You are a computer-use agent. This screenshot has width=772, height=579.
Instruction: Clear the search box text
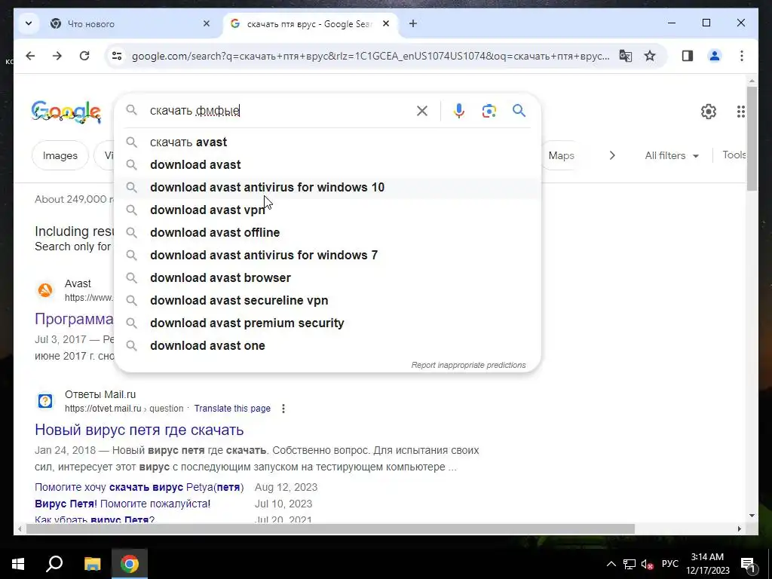[x=422, y=111]
